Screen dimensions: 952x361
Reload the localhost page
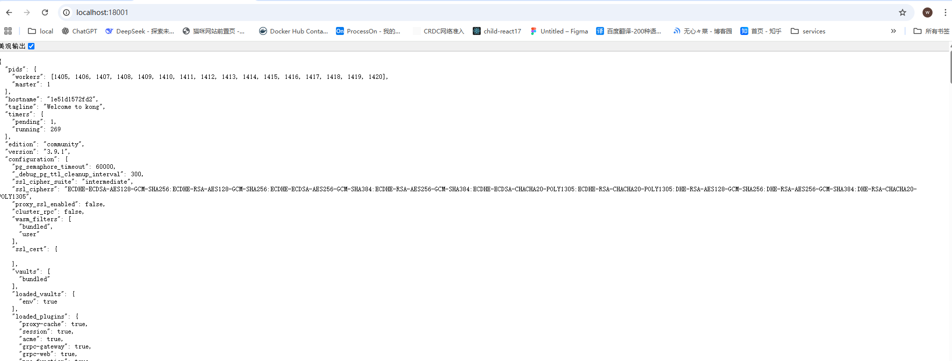pyautogui.click(x=45, y=12)
